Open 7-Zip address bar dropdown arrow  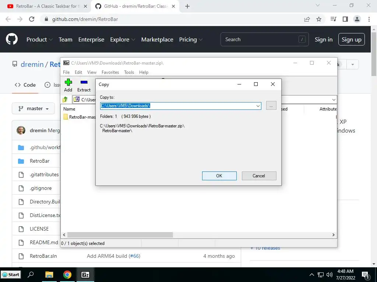(334, 100)
